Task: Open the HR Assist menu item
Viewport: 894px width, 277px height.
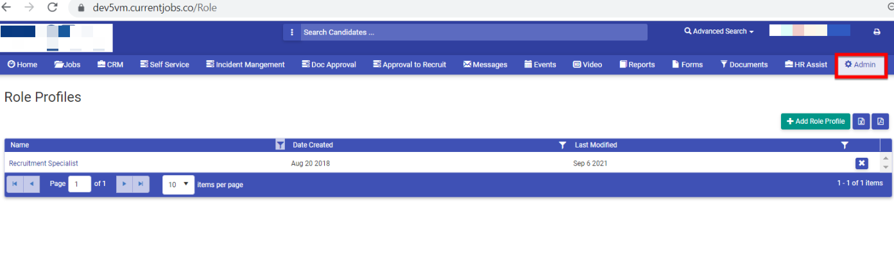Action: (806, 65)
